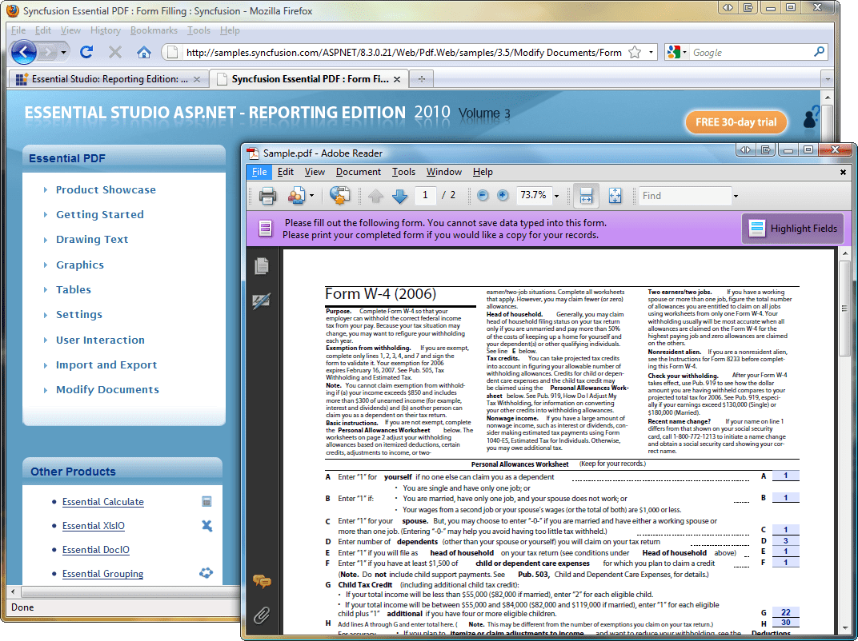Image resolution: width=858 pixels, height=641 pixels.
Task: Open Firefox history dropdown next to forward
Action: pyautogui.click(x=63, y=53)
